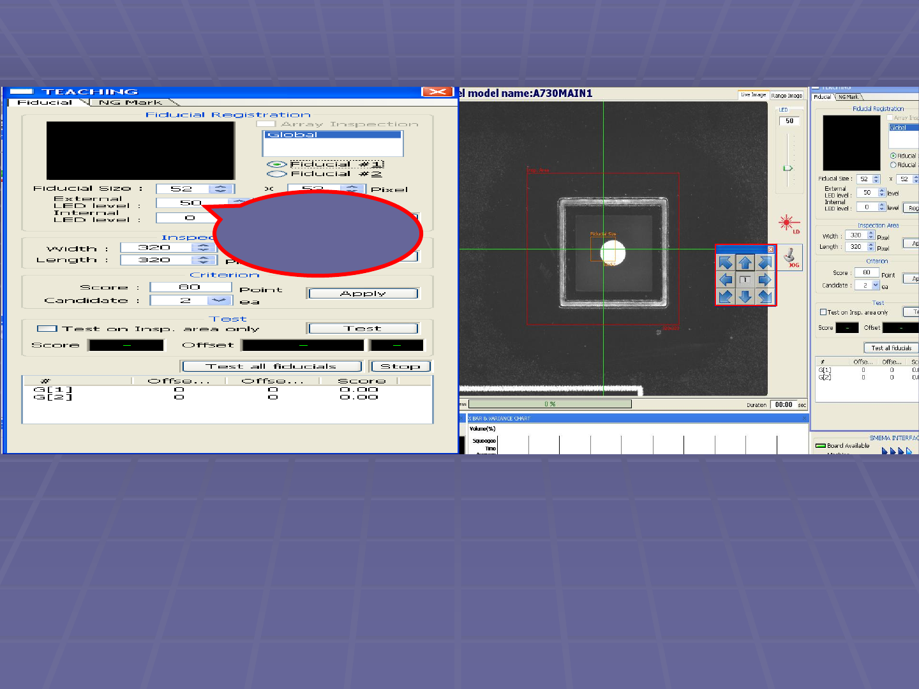Toggle the red LD laser icon
This screenshot has width=919, height=689.
pyautogui.click(x=787, y=223)
